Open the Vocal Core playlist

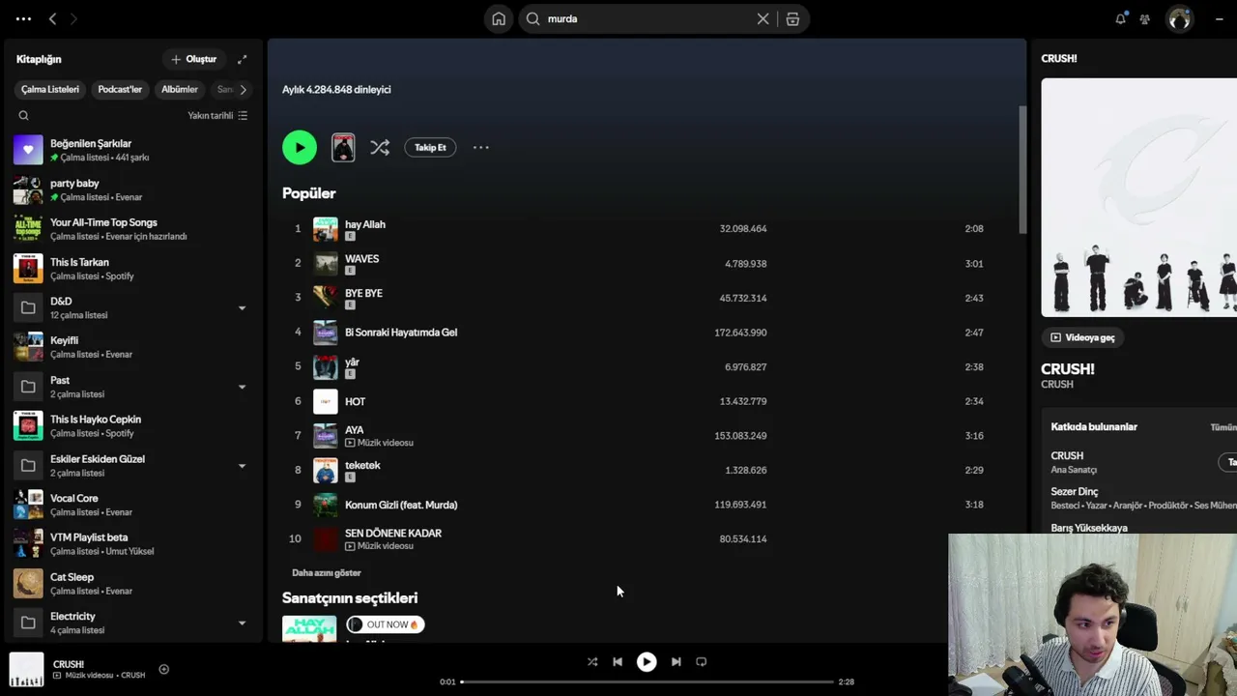(133, 505)
